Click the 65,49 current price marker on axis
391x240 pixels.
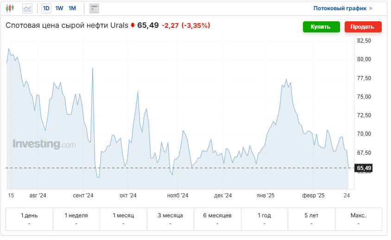364,168
